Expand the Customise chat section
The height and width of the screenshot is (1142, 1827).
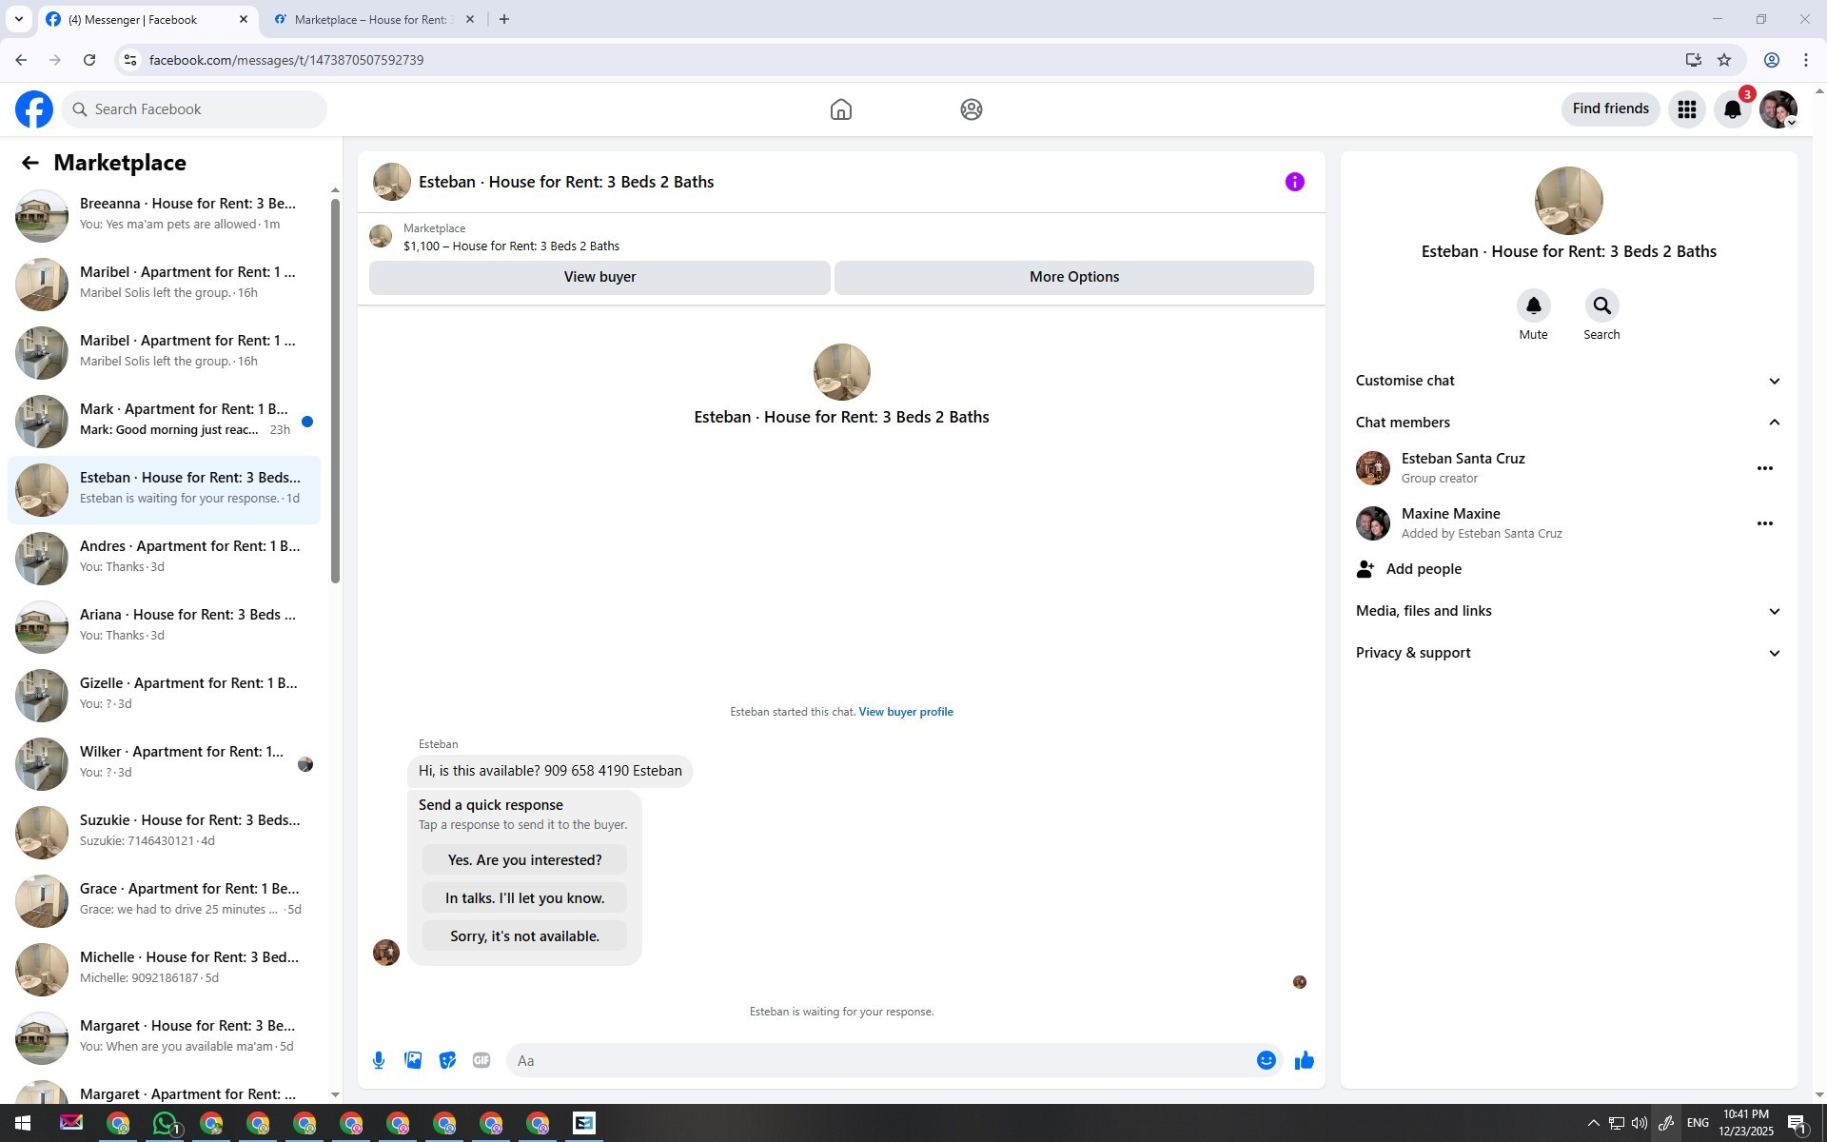(x=1568, y=381)
